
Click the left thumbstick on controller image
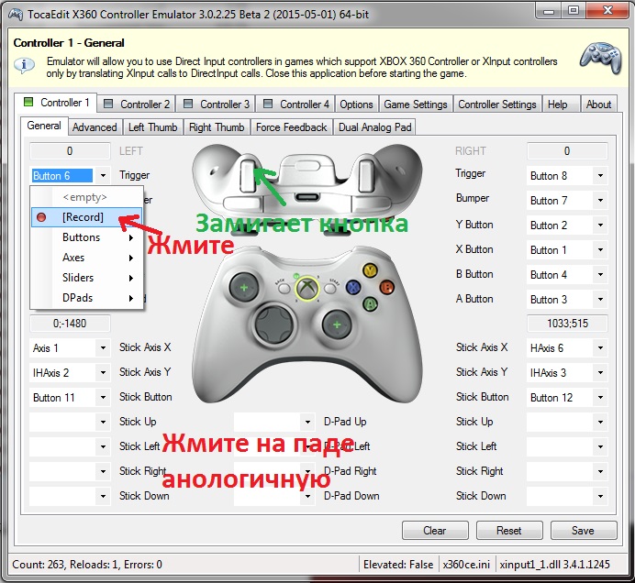(243, 288)
